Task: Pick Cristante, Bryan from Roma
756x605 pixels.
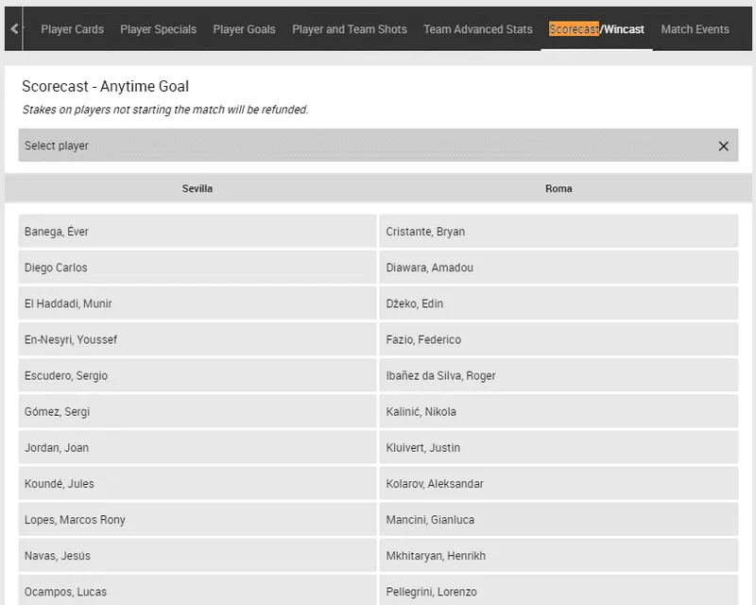Action: pyautogui.click(x=558, y=232)
